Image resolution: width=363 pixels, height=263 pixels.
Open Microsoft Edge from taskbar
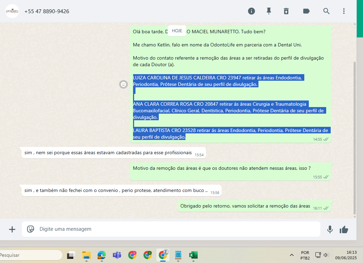(x=102, y=255)
